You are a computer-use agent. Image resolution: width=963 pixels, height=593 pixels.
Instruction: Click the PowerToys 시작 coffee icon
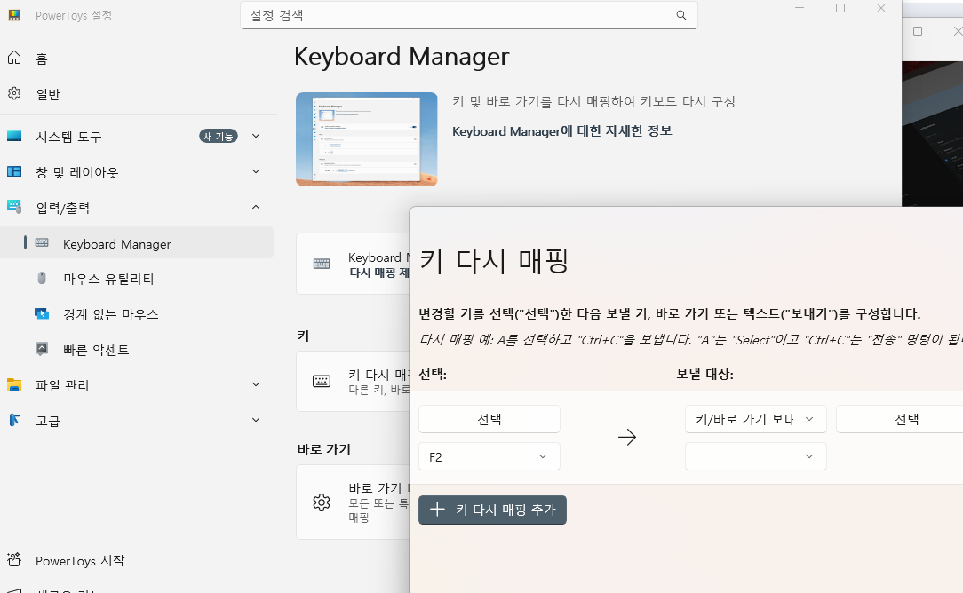click(14, 559)
